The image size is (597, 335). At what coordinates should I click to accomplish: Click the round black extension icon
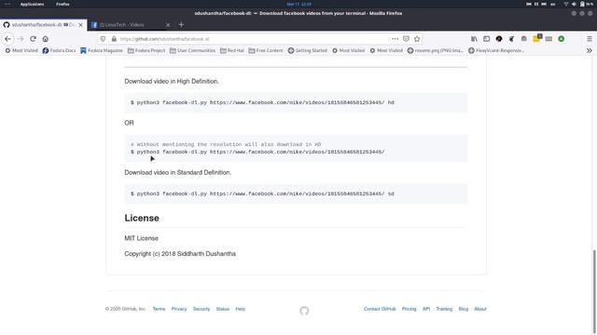tap(499, 39)
